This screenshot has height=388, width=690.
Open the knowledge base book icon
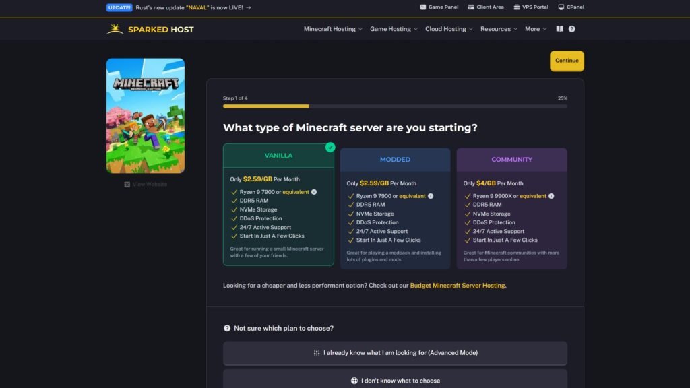559,29
